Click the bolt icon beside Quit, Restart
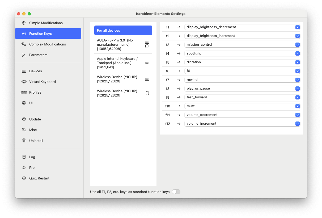The image size is (322, 218). [24, 178]
